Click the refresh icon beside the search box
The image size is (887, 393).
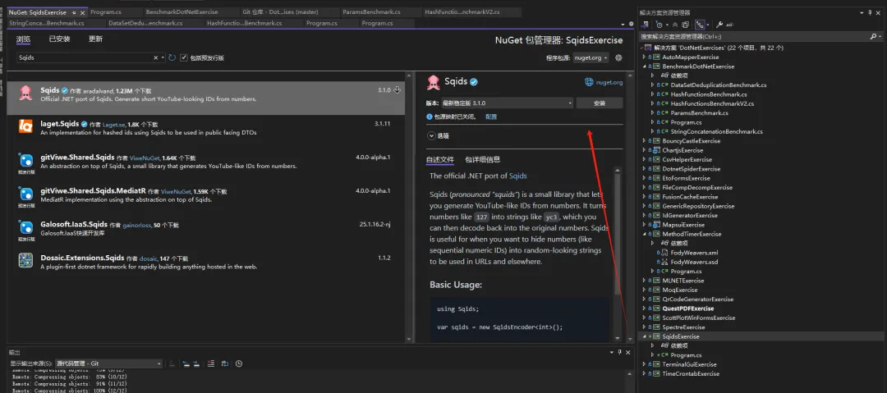(x=172, y=58)
